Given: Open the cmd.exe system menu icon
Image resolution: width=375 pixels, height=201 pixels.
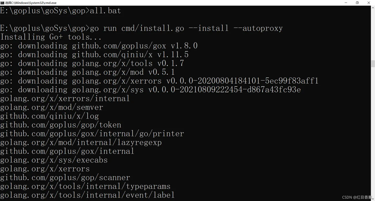Looking at the screenshot, I should point(2,3).
